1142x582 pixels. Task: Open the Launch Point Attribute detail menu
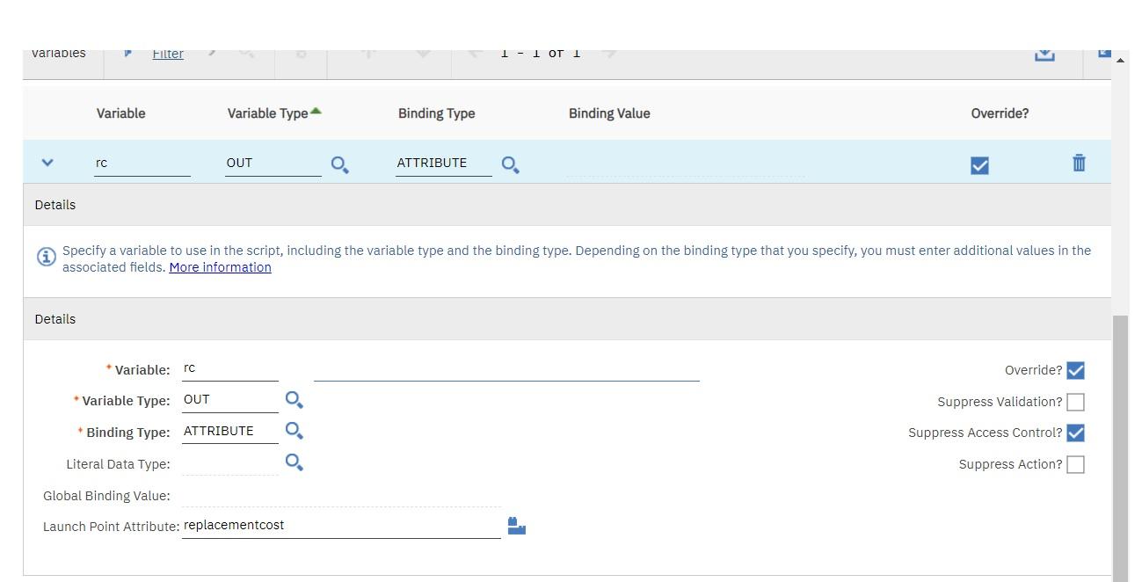[516, 525]
